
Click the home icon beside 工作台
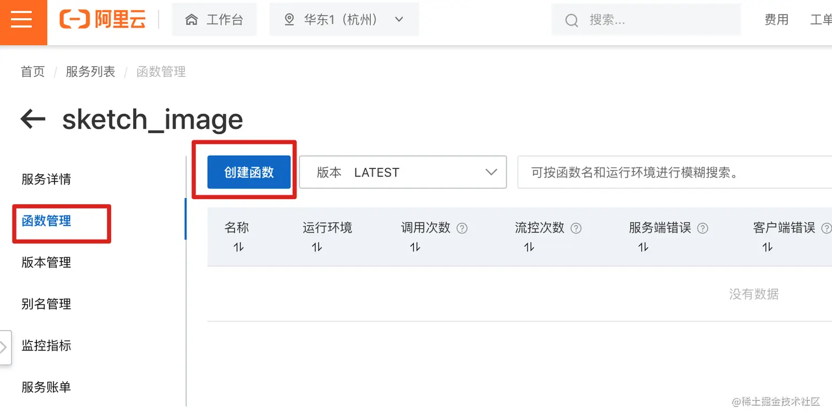point(191,20)
